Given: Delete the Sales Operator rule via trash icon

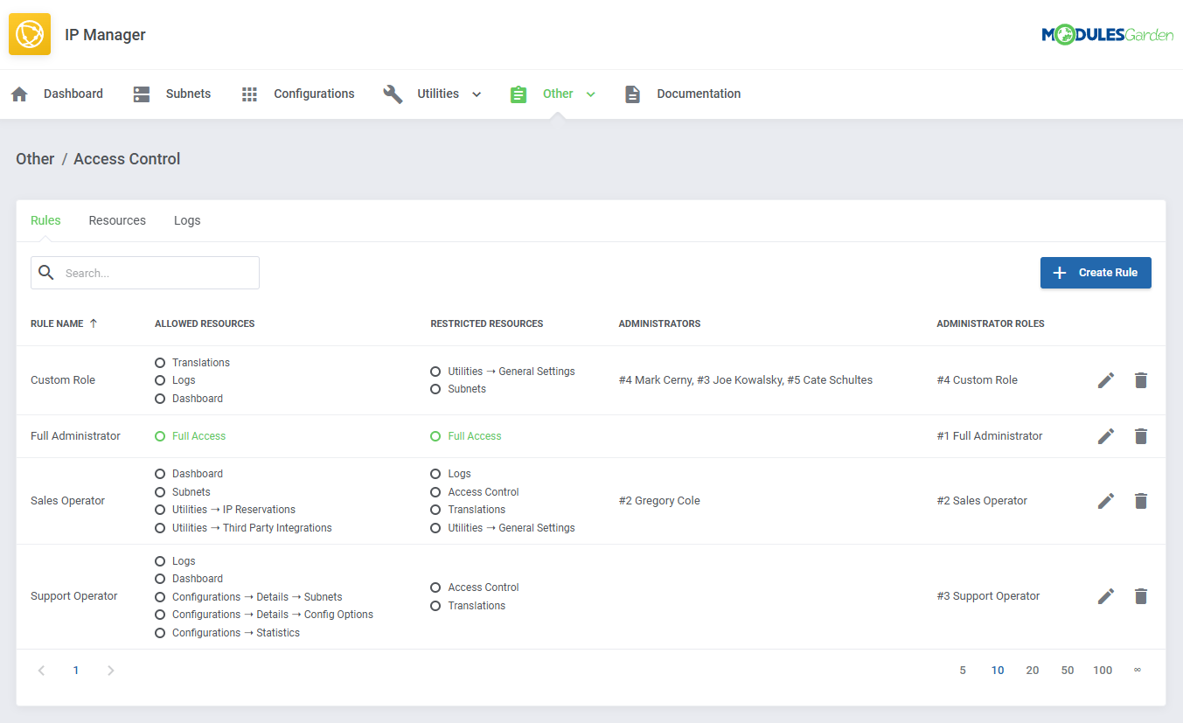Looking at the screenshot, I should coord(1140,500).
